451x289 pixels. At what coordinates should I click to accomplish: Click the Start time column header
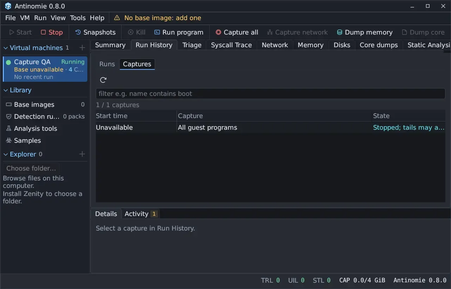136,116
